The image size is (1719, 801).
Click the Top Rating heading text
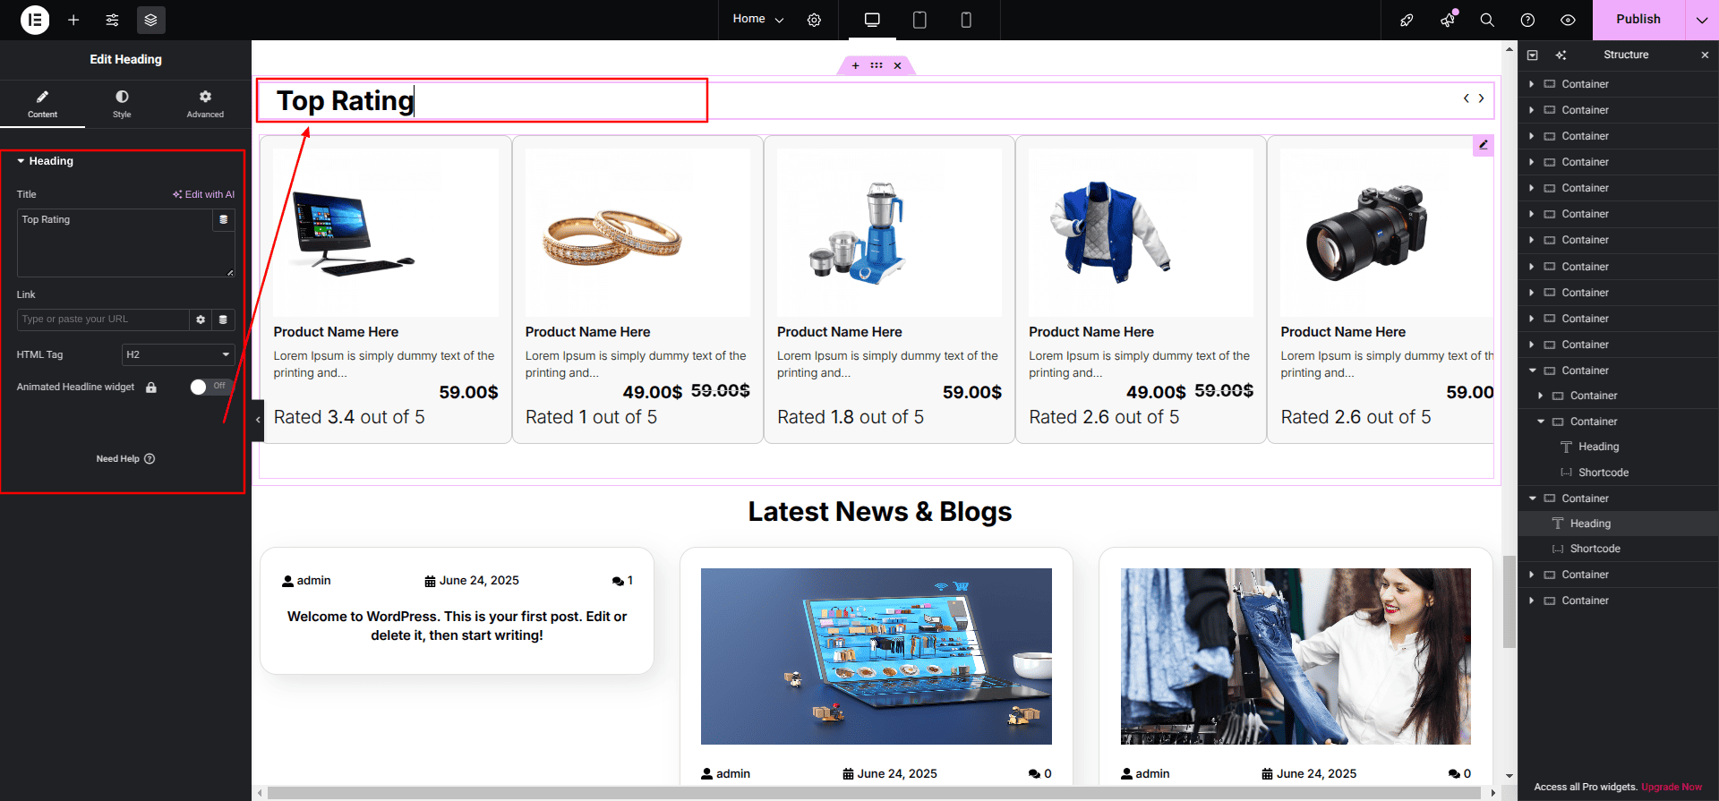pyautogui.click(x=346, y=100)
